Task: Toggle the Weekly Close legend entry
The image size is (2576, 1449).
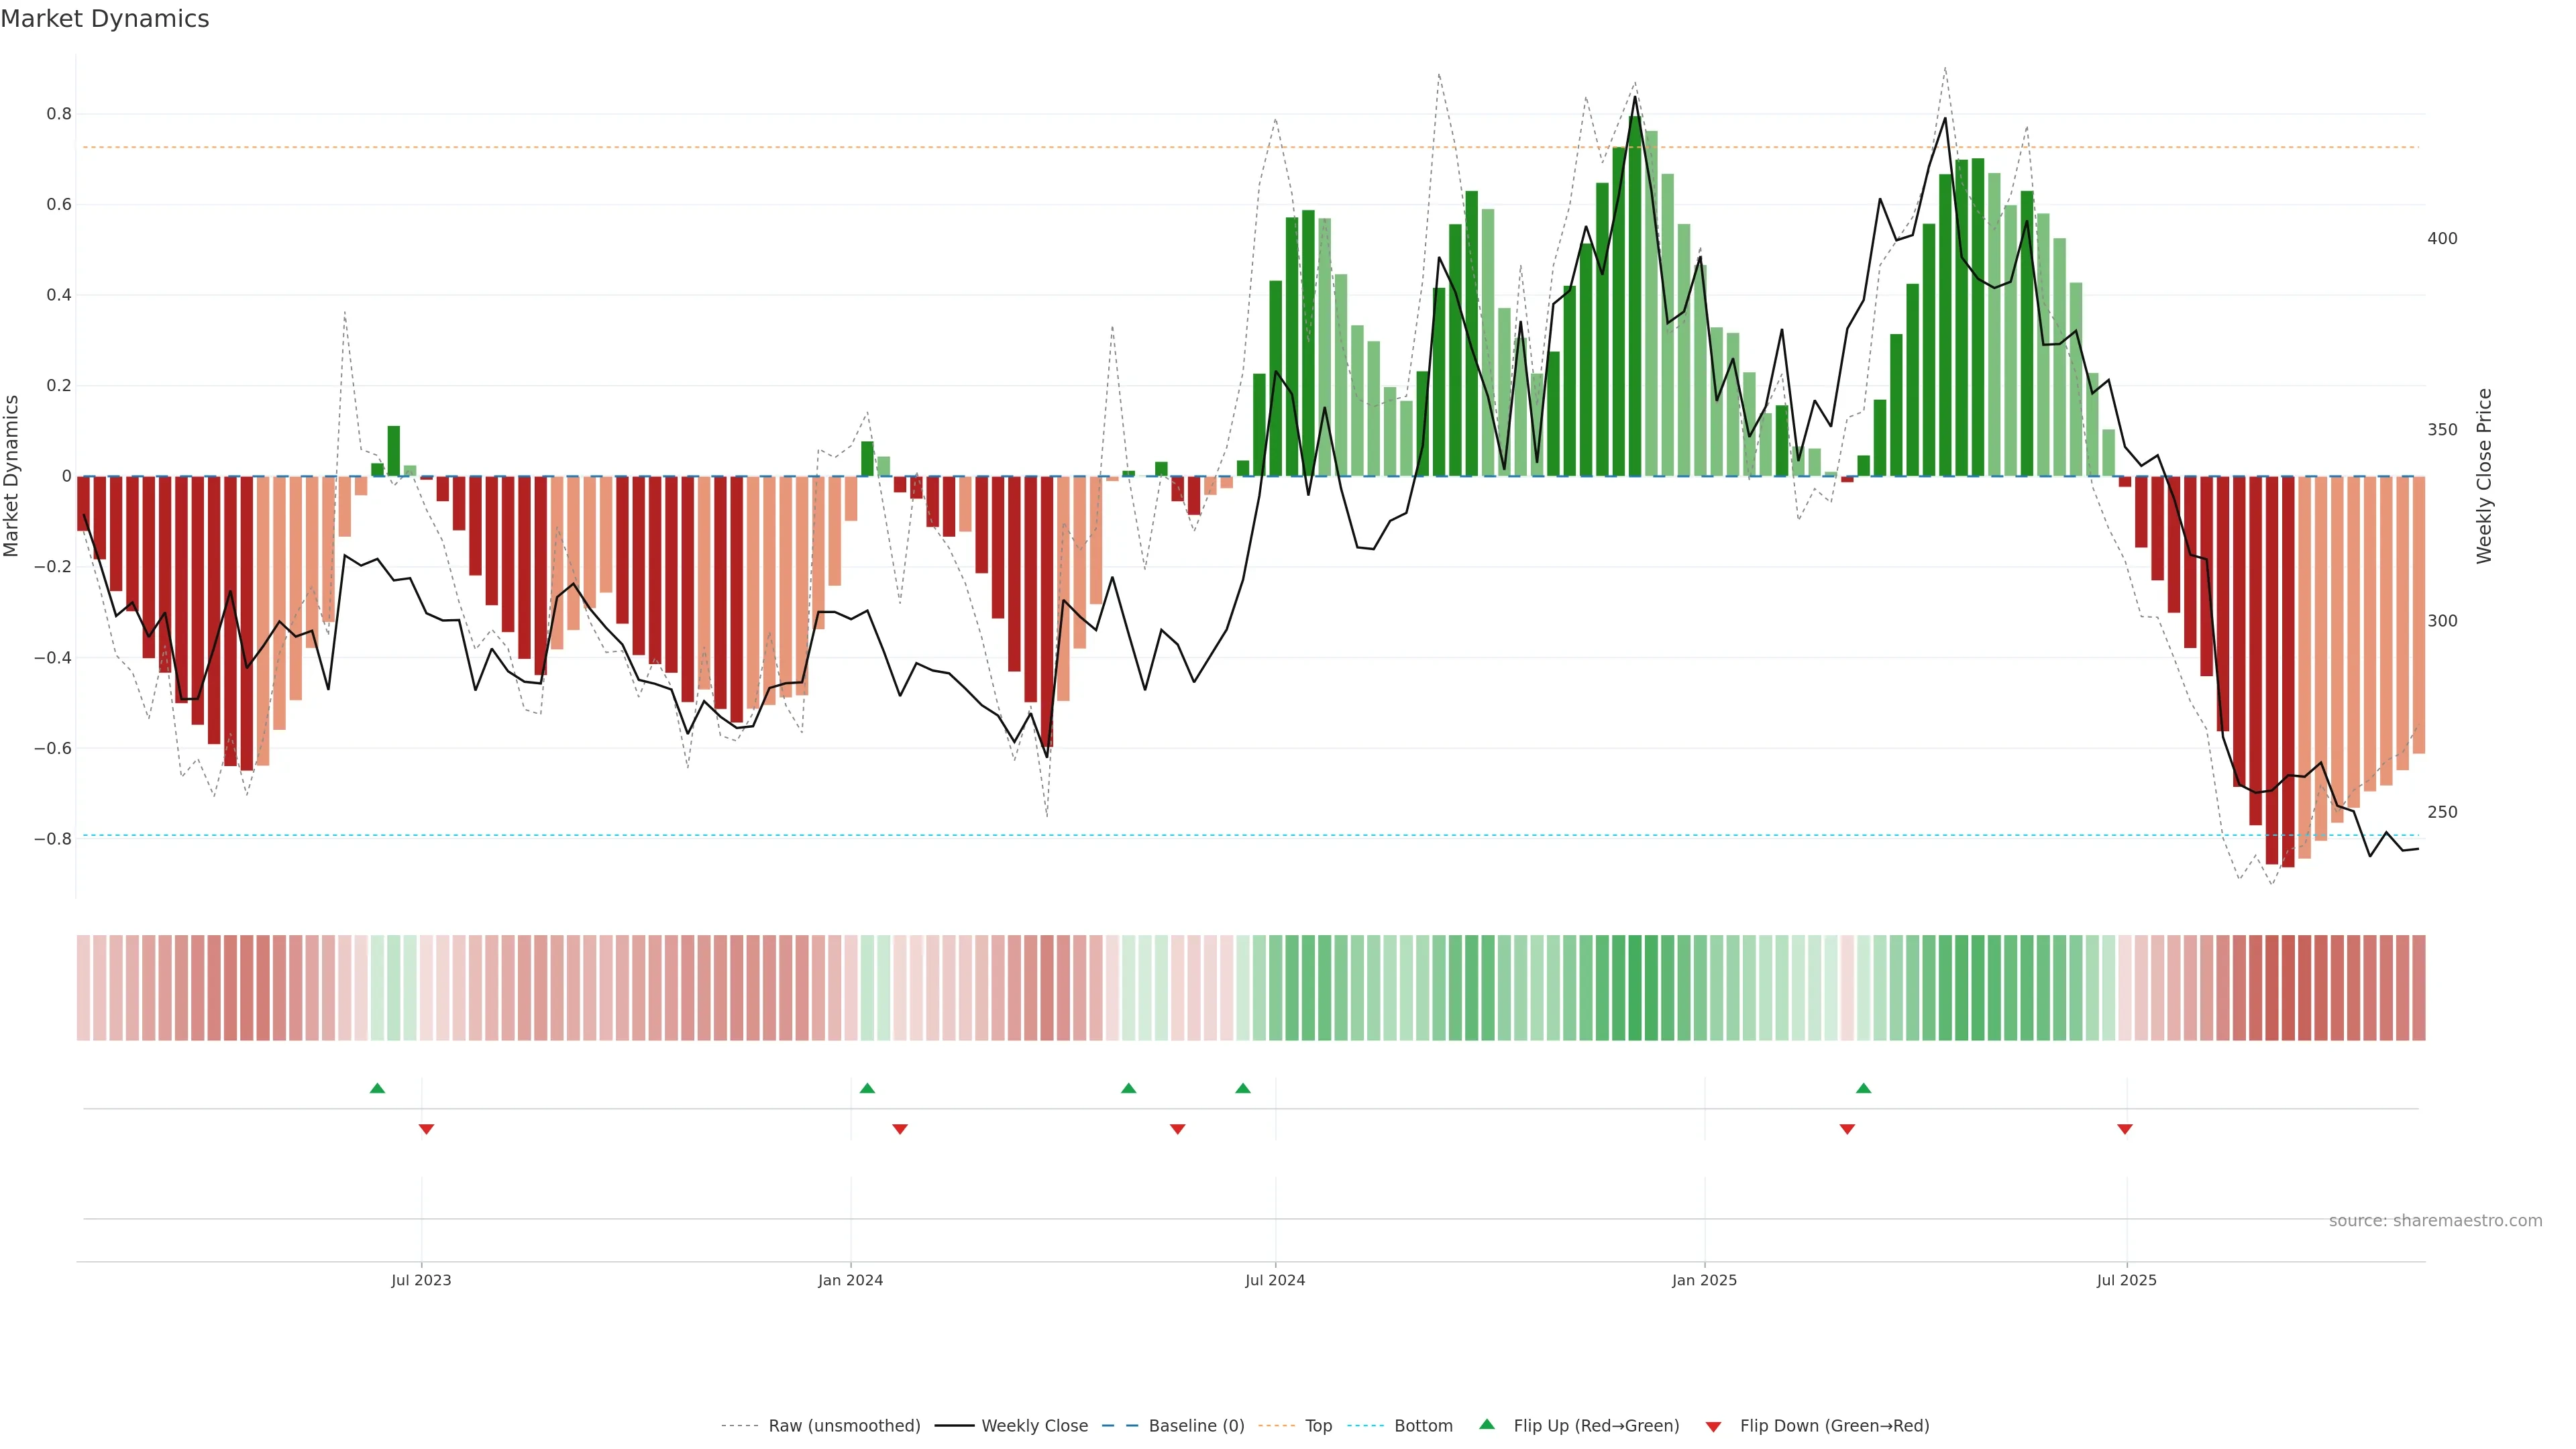Action: [1034, 1426]
